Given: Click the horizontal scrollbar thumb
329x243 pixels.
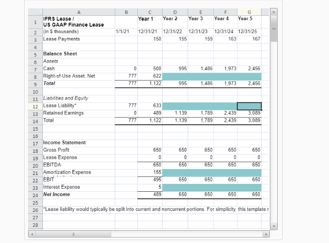Looking at the screenshot, I should point(73,234).
